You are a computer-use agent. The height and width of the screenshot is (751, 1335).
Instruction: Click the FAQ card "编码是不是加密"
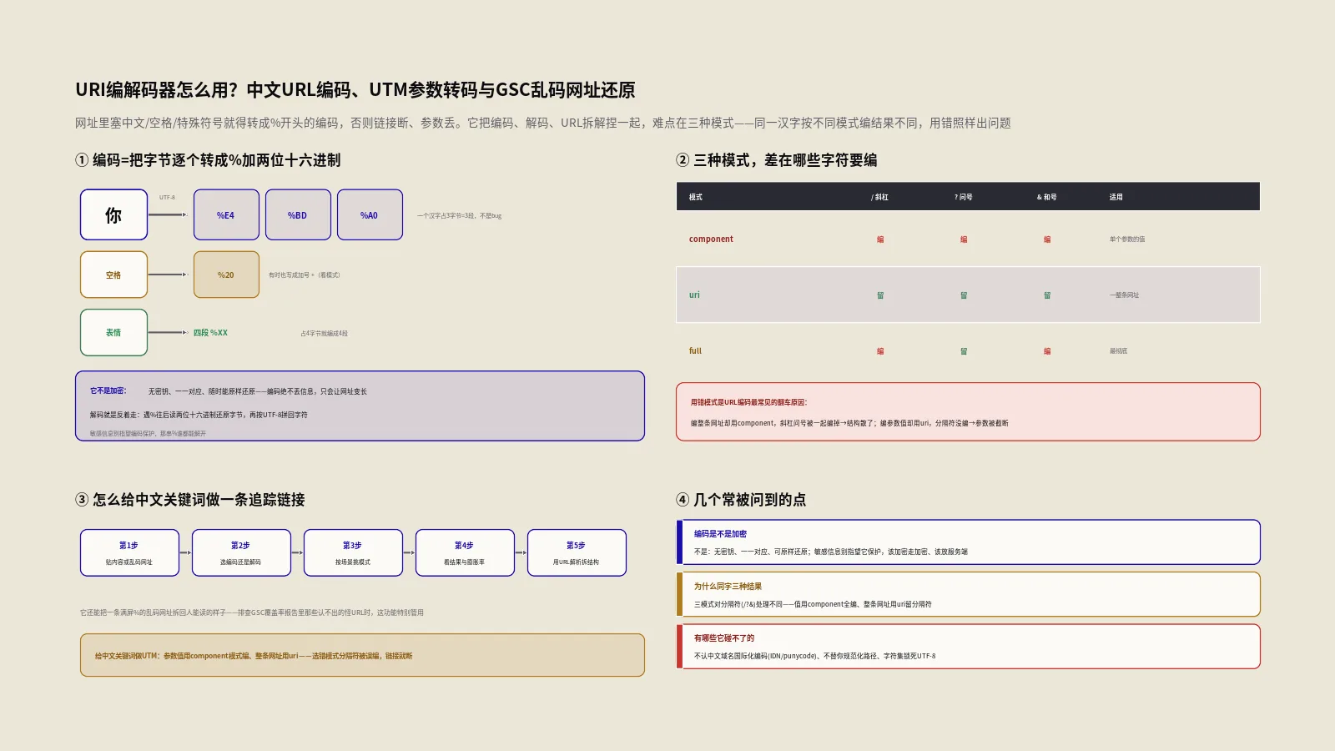point(968,542)
